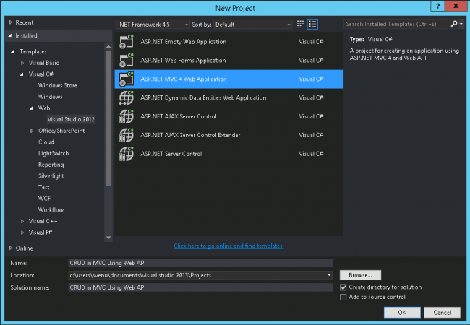Open the dialog help question mark
The width and height of the screenshot is (470, 325).
coord(437,6)
